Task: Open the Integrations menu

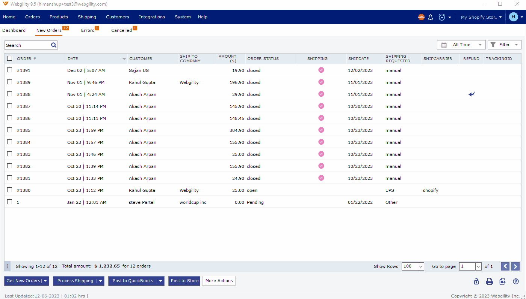Action: (152, 17)
